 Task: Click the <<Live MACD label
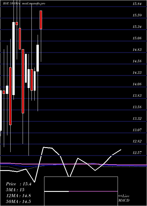click(124, 198)
